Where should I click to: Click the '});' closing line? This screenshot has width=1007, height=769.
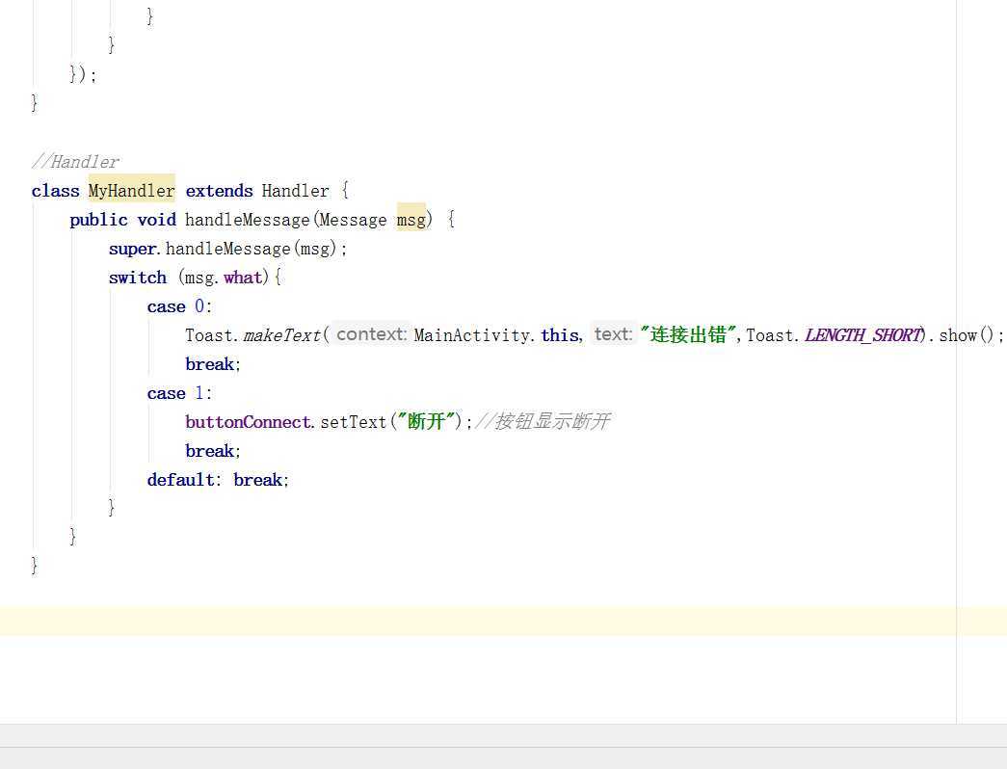[x=83, y=75]
